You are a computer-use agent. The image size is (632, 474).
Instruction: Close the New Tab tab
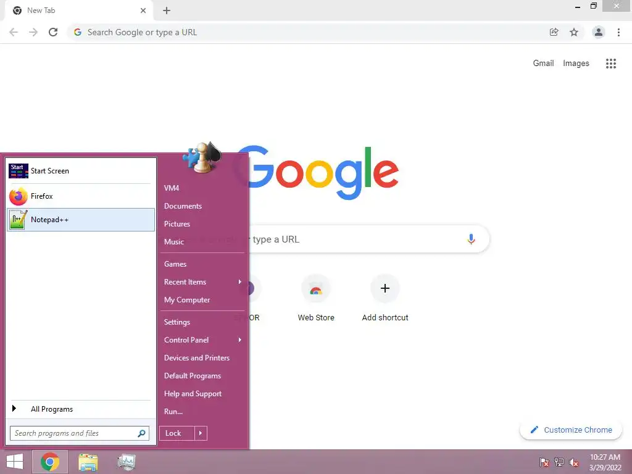tap(143, 10)
